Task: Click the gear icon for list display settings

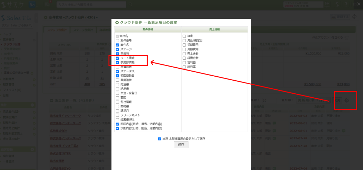Action: click(346, 100)
